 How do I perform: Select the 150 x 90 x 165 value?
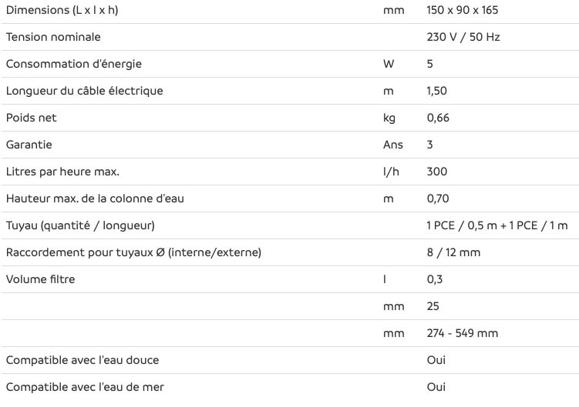pyautogui.click(x=463, y=10)
